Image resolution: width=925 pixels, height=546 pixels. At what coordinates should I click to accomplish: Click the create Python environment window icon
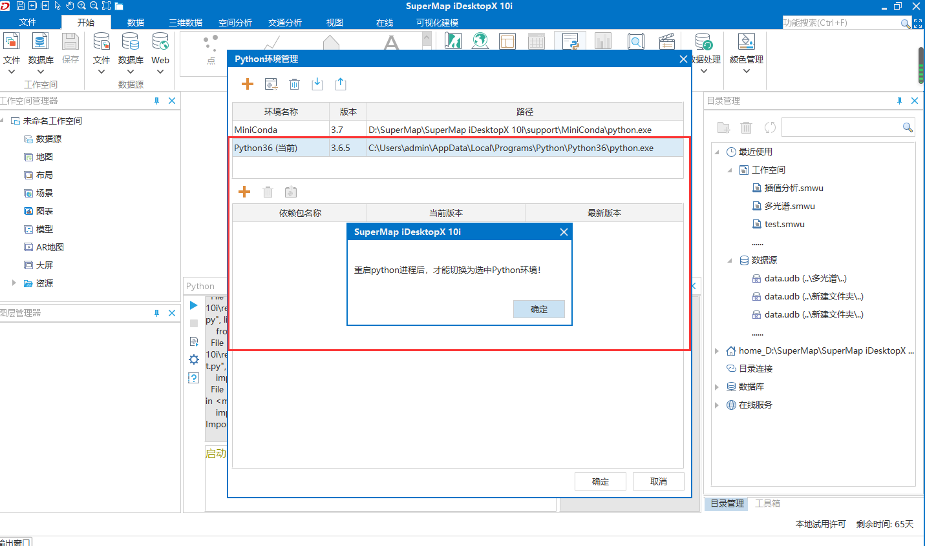point(271,84)
